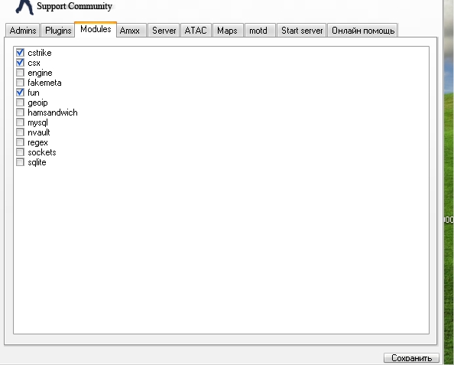Check the hamsandwich module checkbox

coord(20,112)
